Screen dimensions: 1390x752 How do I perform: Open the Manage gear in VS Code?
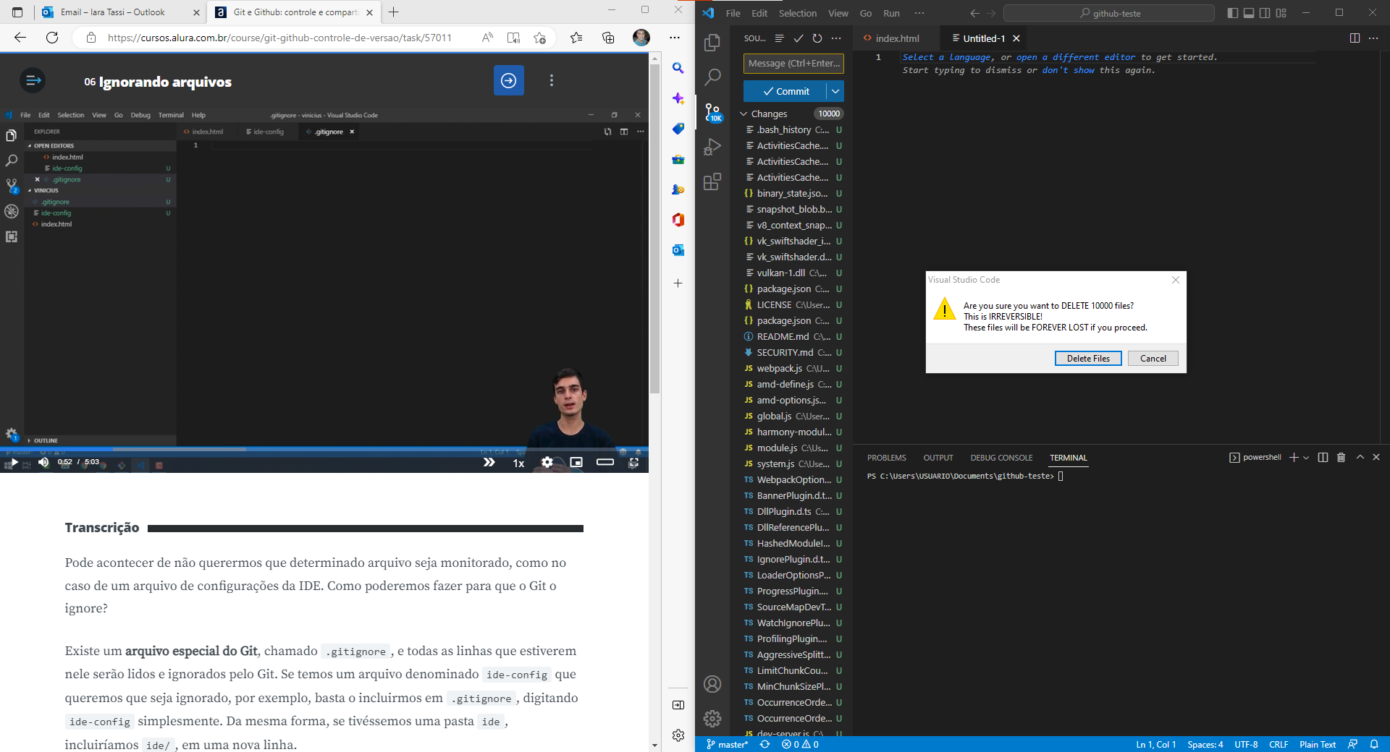[x=712, y=718]
